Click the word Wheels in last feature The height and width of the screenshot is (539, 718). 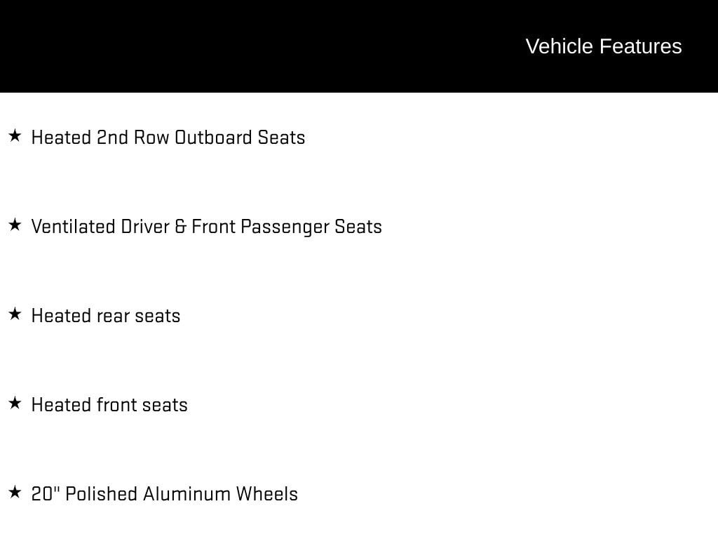[266, 494]
